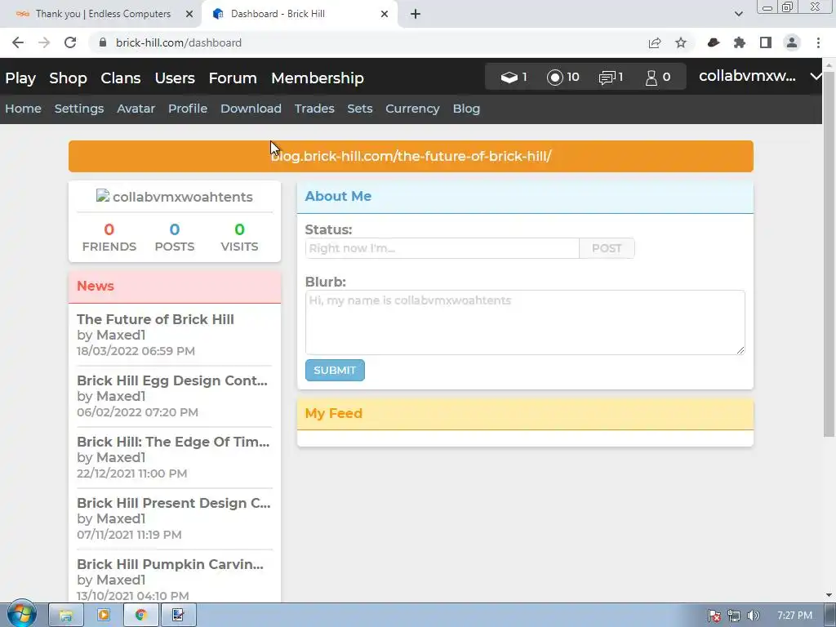Open the Shop menu
836x627 pixels.
click(68, 78)
